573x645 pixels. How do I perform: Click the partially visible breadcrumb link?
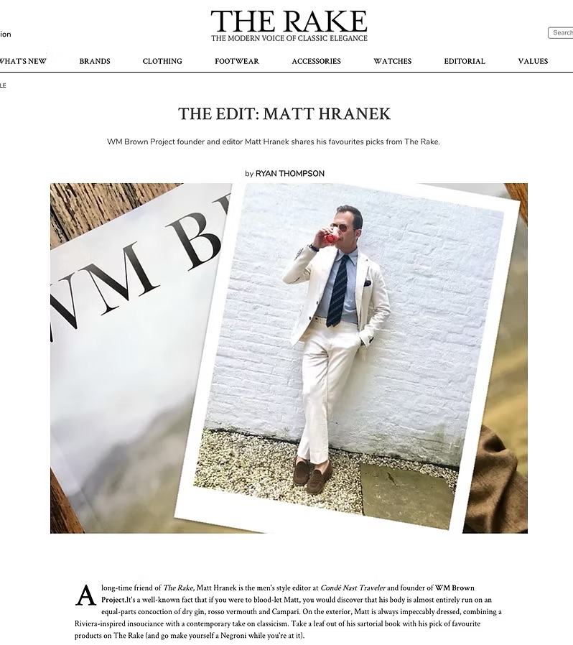[x=3, y=85]
